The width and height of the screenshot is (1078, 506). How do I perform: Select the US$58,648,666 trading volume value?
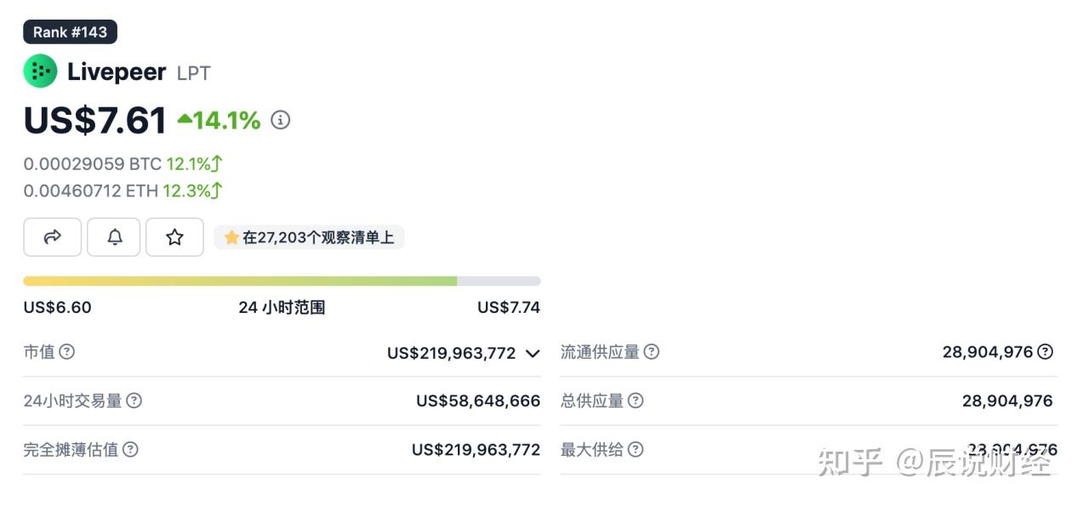click(477, 400)
